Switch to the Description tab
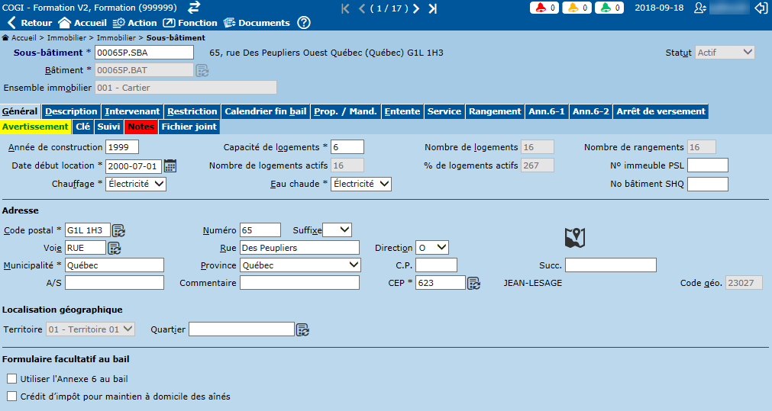The image size is (772, 411). tap(71, 111)
